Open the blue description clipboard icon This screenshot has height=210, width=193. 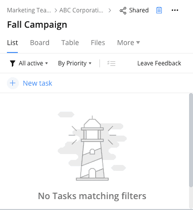[x=159, y=10]
